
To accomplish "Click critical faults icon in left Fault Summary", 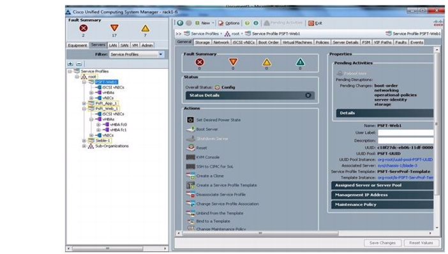I will (x=84, y=28).
